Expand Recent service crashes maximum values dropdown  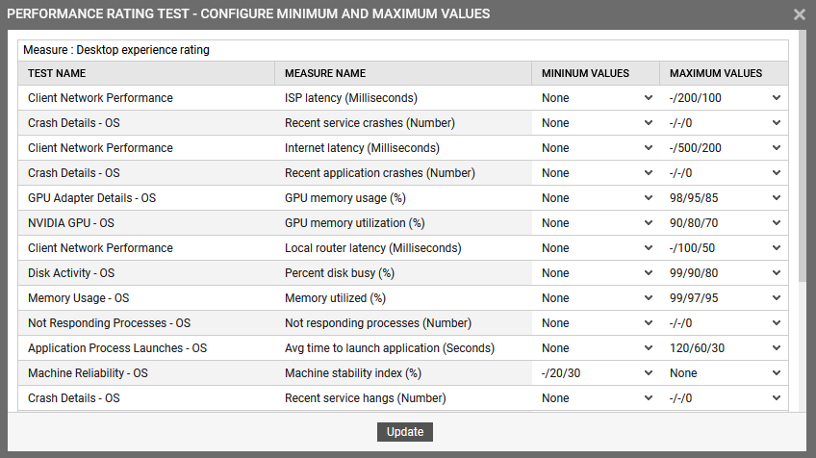724,123
